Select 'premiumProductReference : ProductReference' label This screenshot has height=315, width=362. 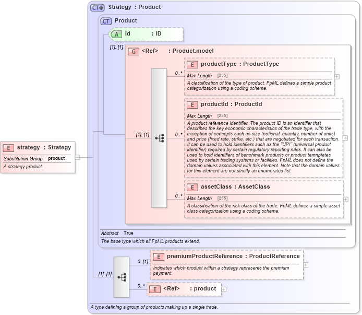(x=233, y=256)
